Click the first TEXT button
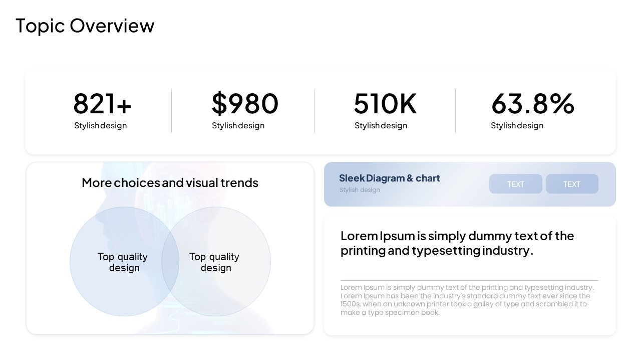The image size is (641, 361). (x=515, y=184)
